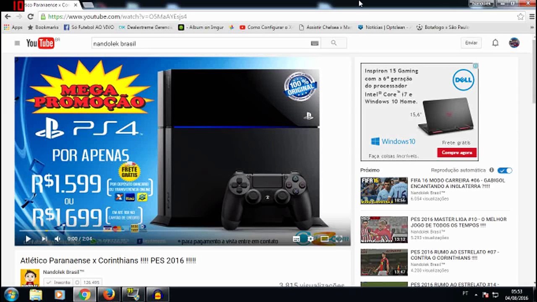Click the Enviar upload button

tap(471, 43)
